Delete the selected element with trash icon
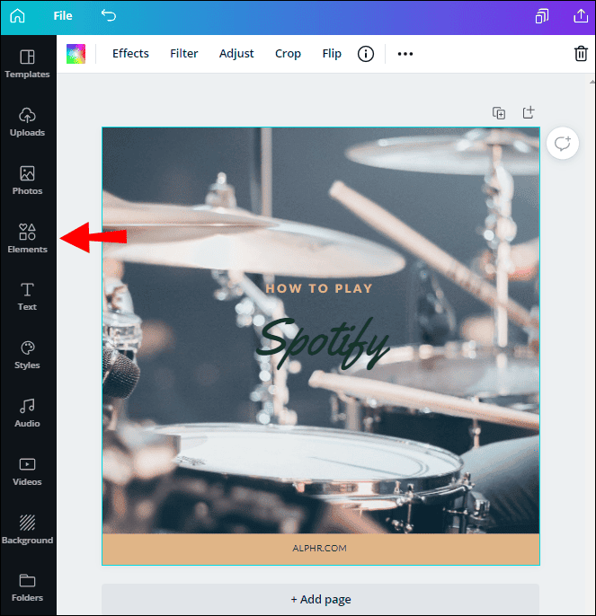This screenshot has height=616, width=596. tap(581, 54)
